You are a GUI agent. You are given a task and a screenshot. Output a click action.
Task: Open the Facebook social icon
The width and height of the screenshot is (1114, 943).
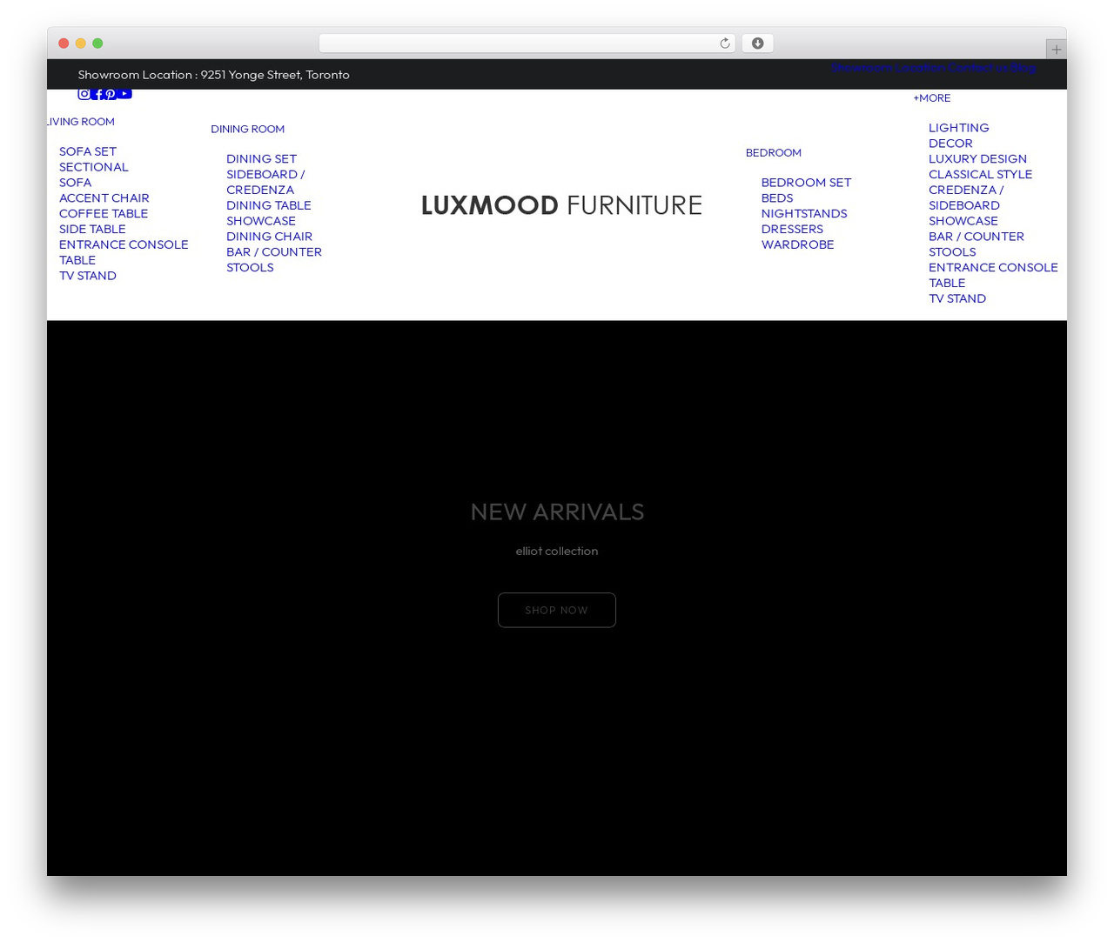(x=98, y=94)
